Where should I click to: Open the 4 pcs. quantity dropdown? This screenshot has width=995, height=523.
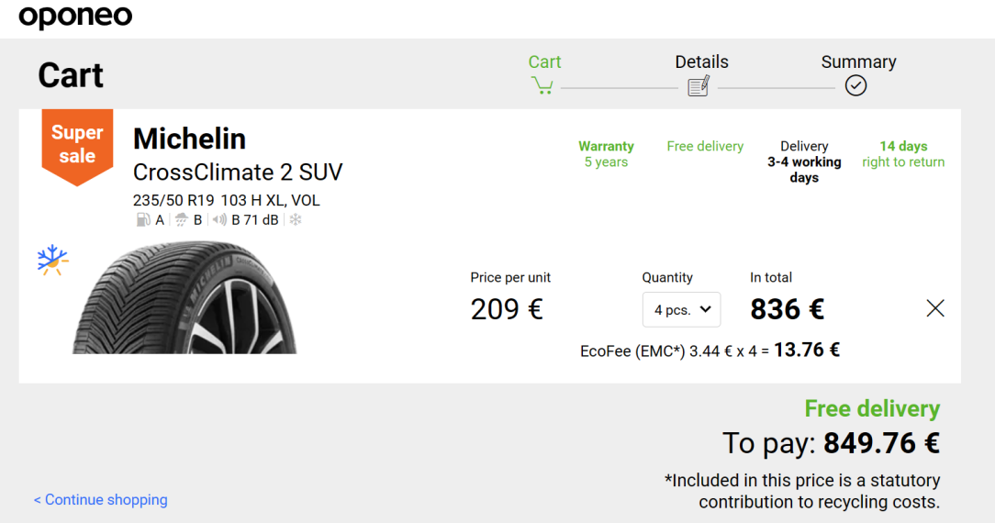click(x=681, y=309)
